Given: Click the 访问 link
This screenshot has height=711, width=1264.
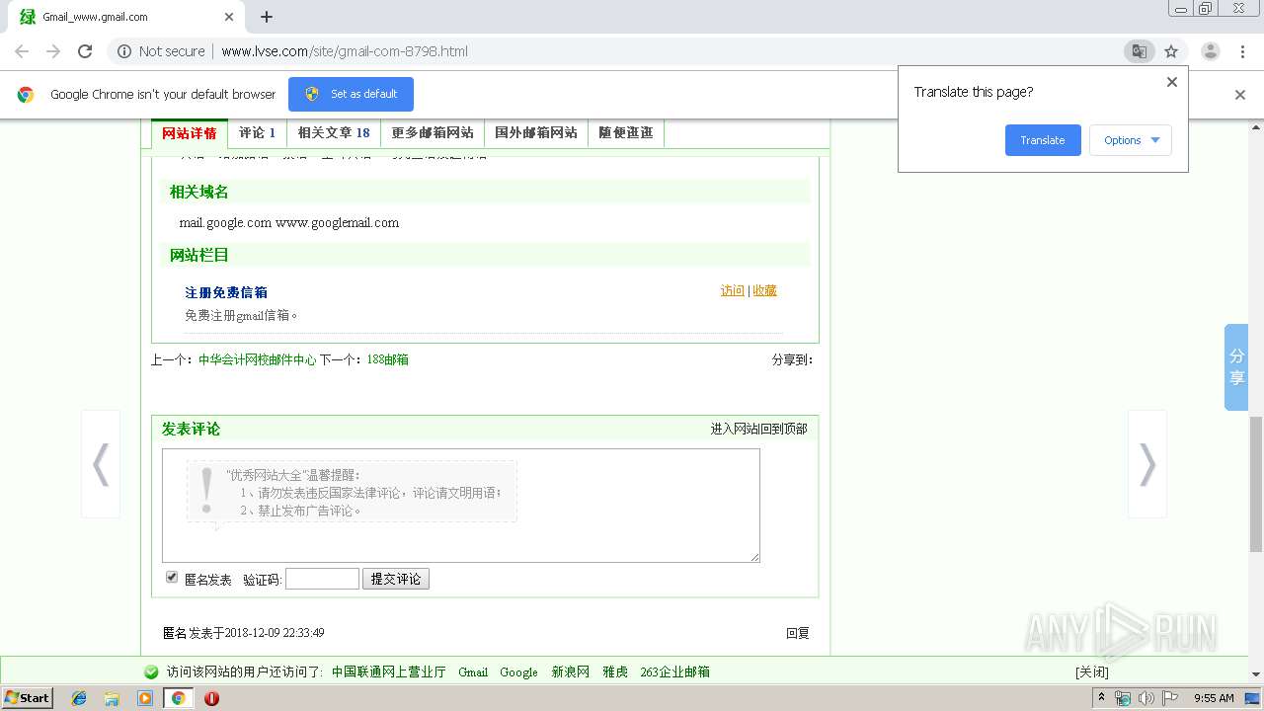Looking at the screenshot, I should pyautogui.click(x=733, y=290).
